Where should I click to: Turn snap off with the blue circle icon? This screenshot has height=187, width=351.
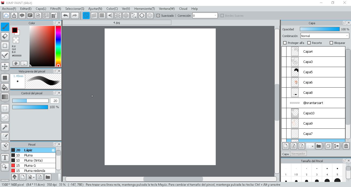point(86,16)
